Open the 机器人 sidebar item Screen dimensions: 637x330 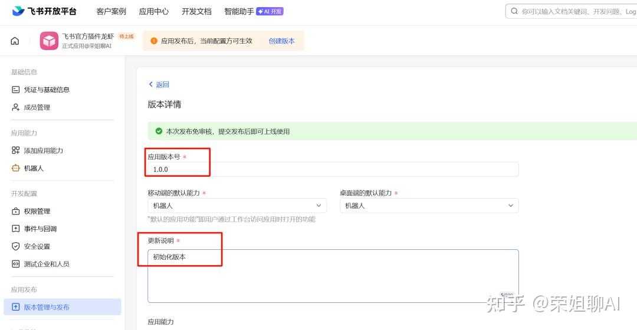point(34,168)
